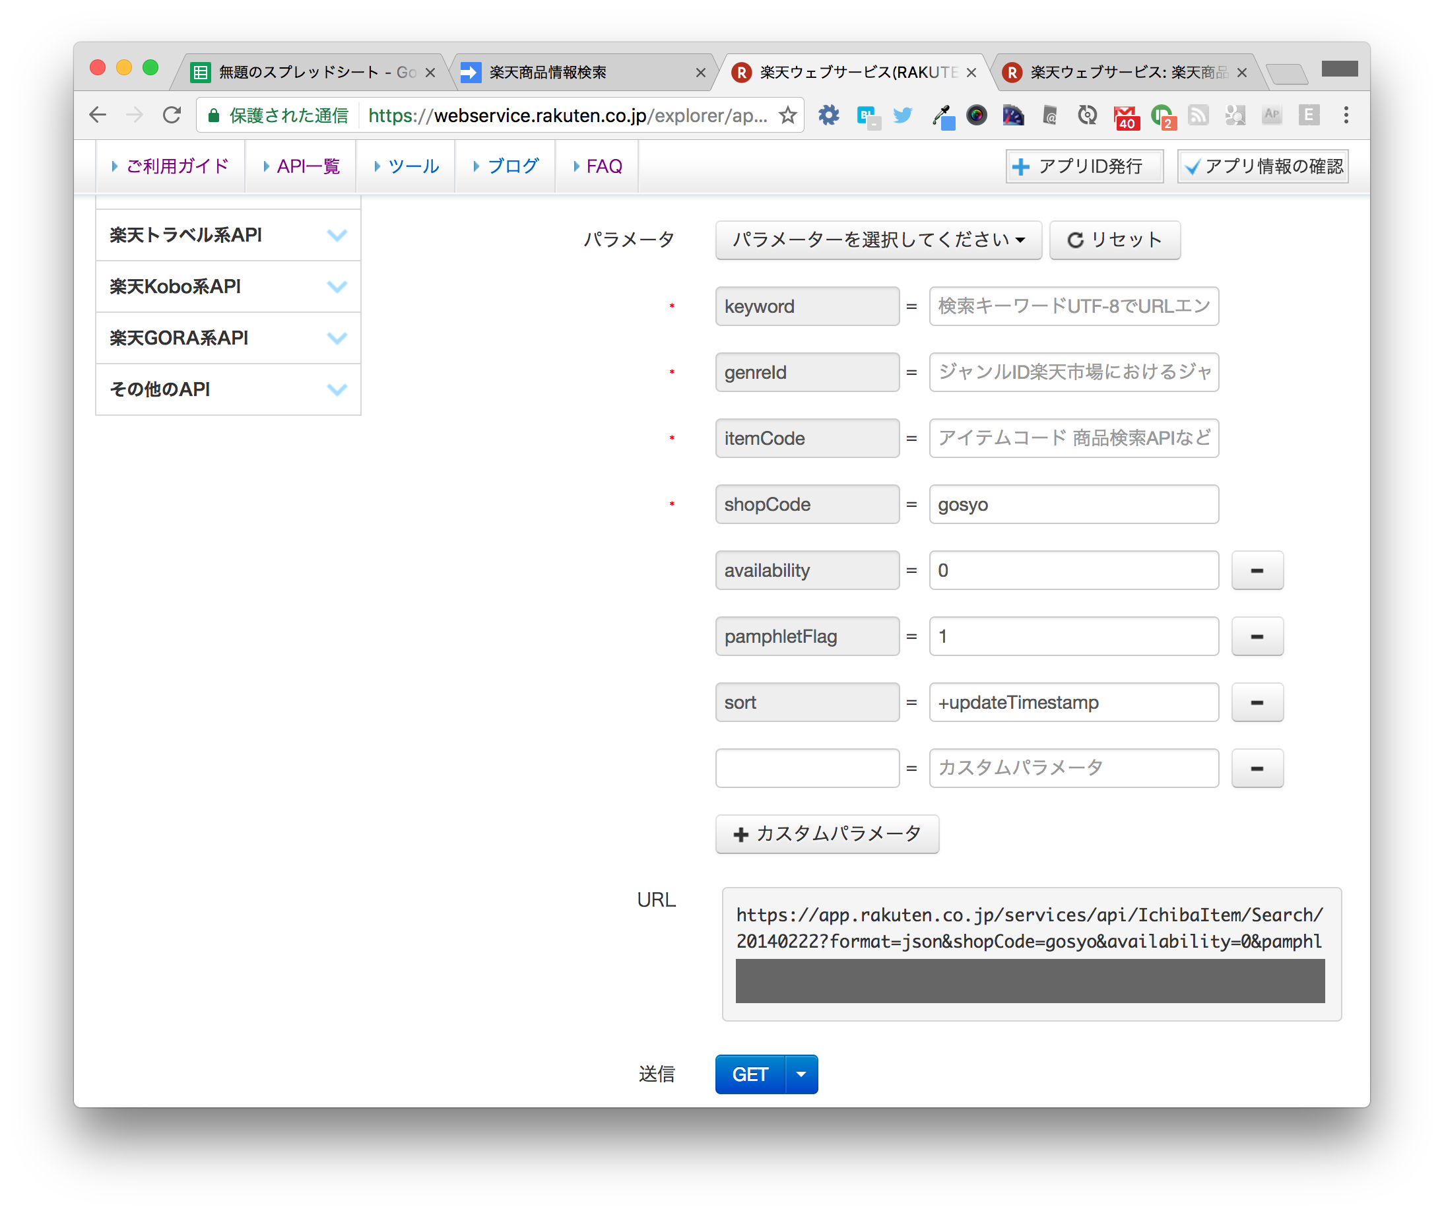
Task: Expand the その他のAPI section
Action: (228, 390)
